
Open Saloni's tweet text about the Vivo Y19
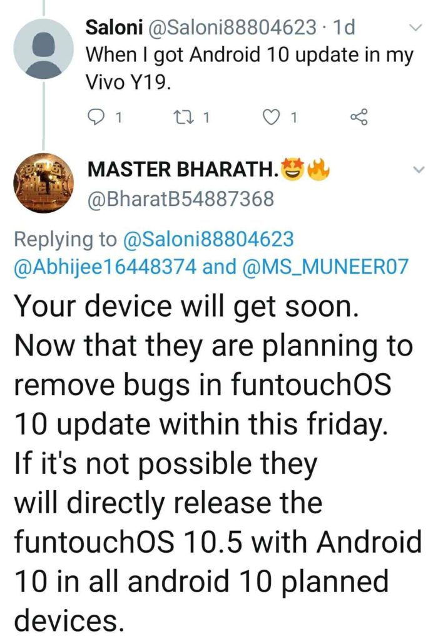tap(250, 69)
